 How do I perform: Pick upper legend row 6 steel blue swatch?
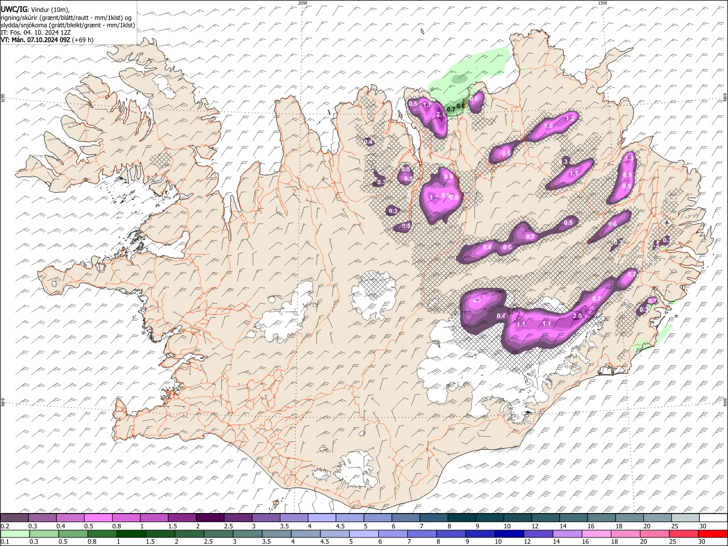tap(406, 518)
